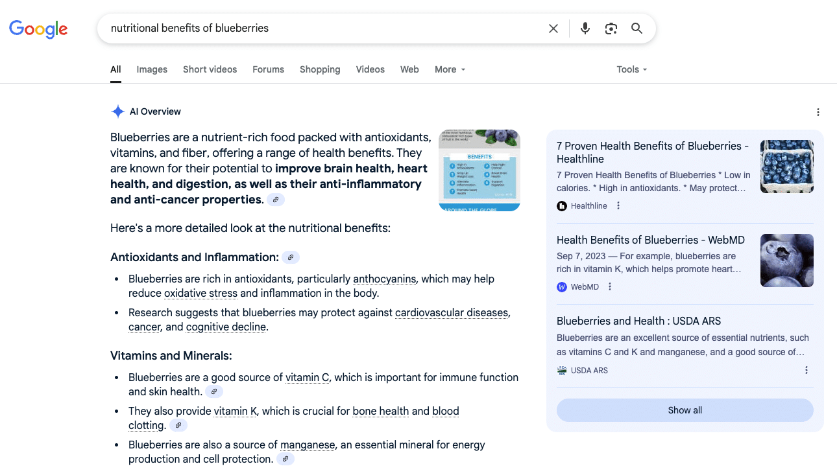Switch to the Images tab
Image resolution: width=837 pixels, height=475 pixels.
tap(152, 69)
